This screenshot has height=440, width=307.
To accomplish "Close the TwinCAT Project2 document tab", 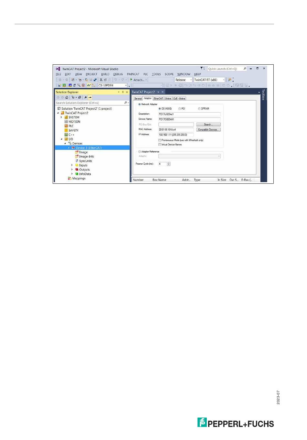I will (163, 92).
